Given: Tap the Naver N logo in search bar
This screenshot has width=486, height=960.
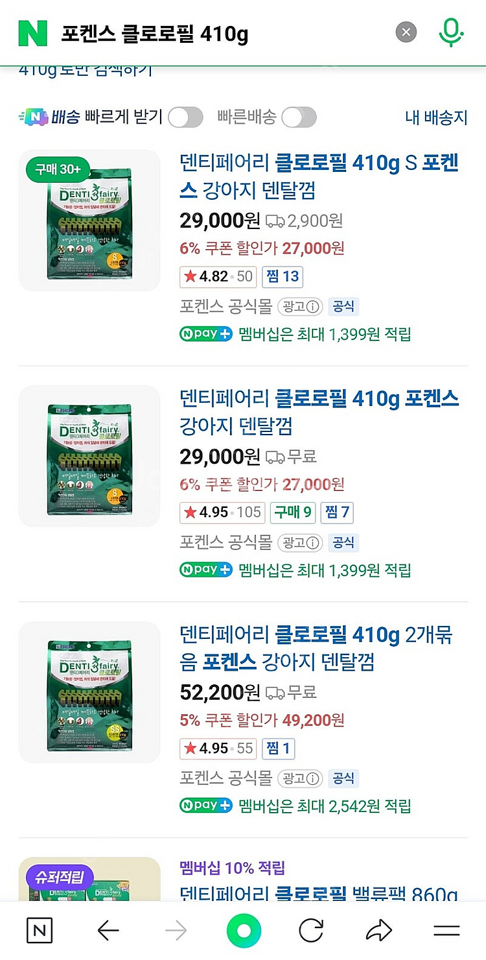Looking at the screenshot, I should pyautogui.click(x=33, y=32).
